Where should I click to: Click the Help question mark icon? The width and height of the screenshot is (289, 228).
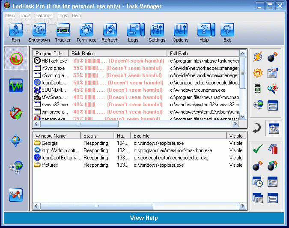(x=204, y=30)
